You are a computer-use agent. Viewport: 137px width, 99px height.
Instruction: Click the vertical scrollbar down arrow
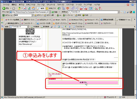click(135, 94)
